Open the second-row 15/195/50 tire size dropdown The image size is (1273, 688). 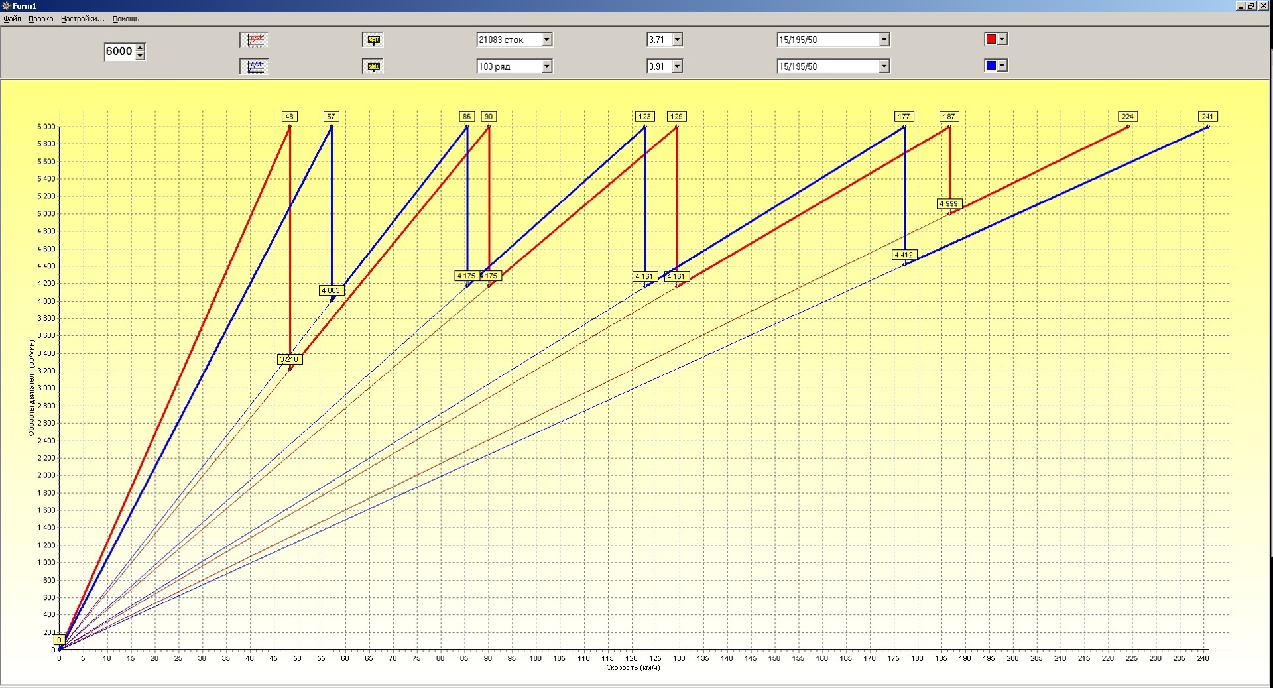[x=884, y=66]
